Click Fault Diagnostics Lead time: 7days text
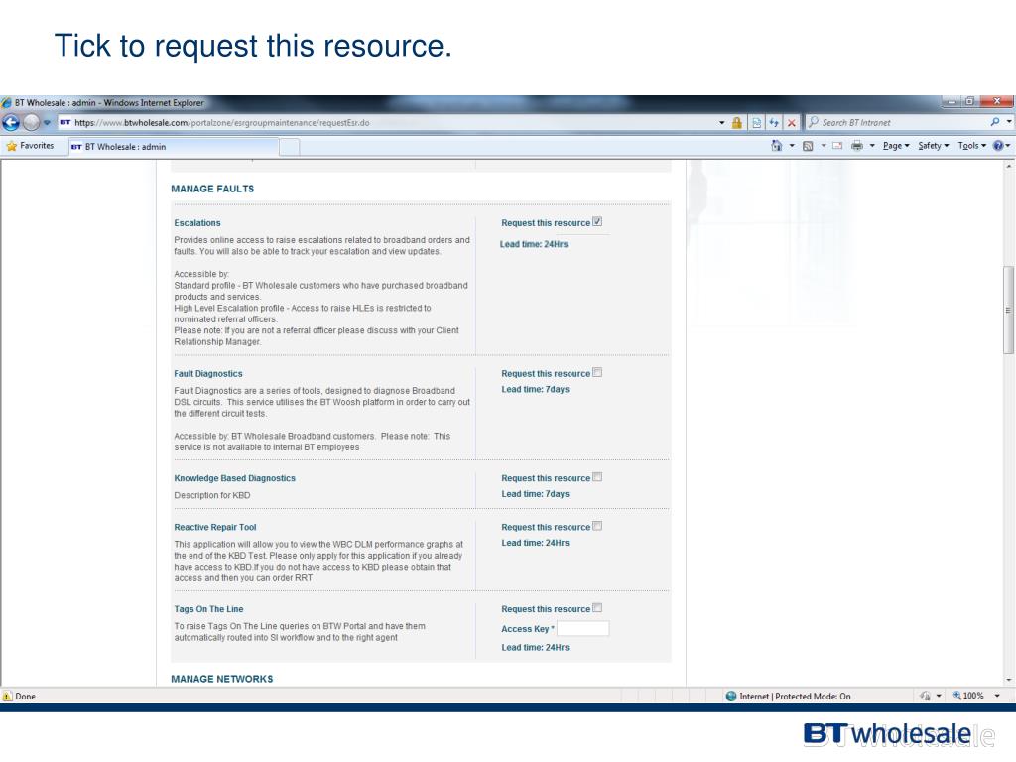Image resolution: width=1016 pixels, height=762 pixels. pyautogui.click(x=535, y=389)
